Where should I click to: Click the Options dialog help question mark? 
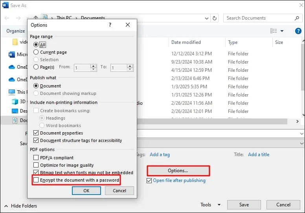click(110, 25)
